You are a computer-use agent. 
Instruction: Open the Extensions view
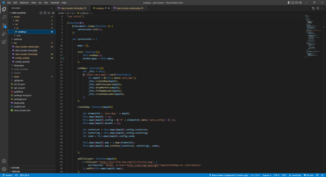point(4,42)
